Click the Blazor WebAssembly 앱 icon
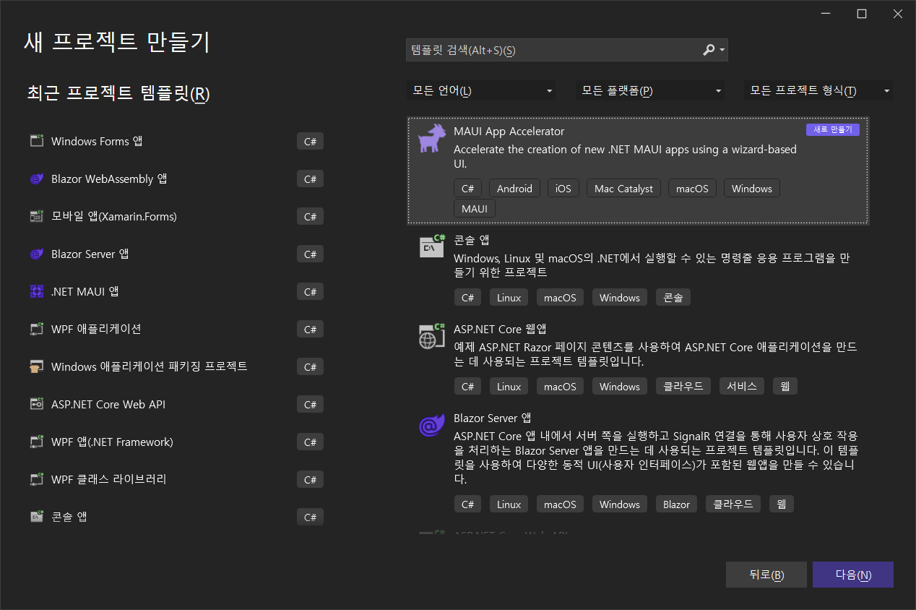 (37, 179)
